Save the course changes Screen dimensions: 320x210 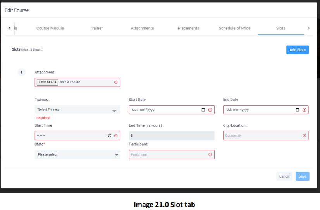coord(303,176)
